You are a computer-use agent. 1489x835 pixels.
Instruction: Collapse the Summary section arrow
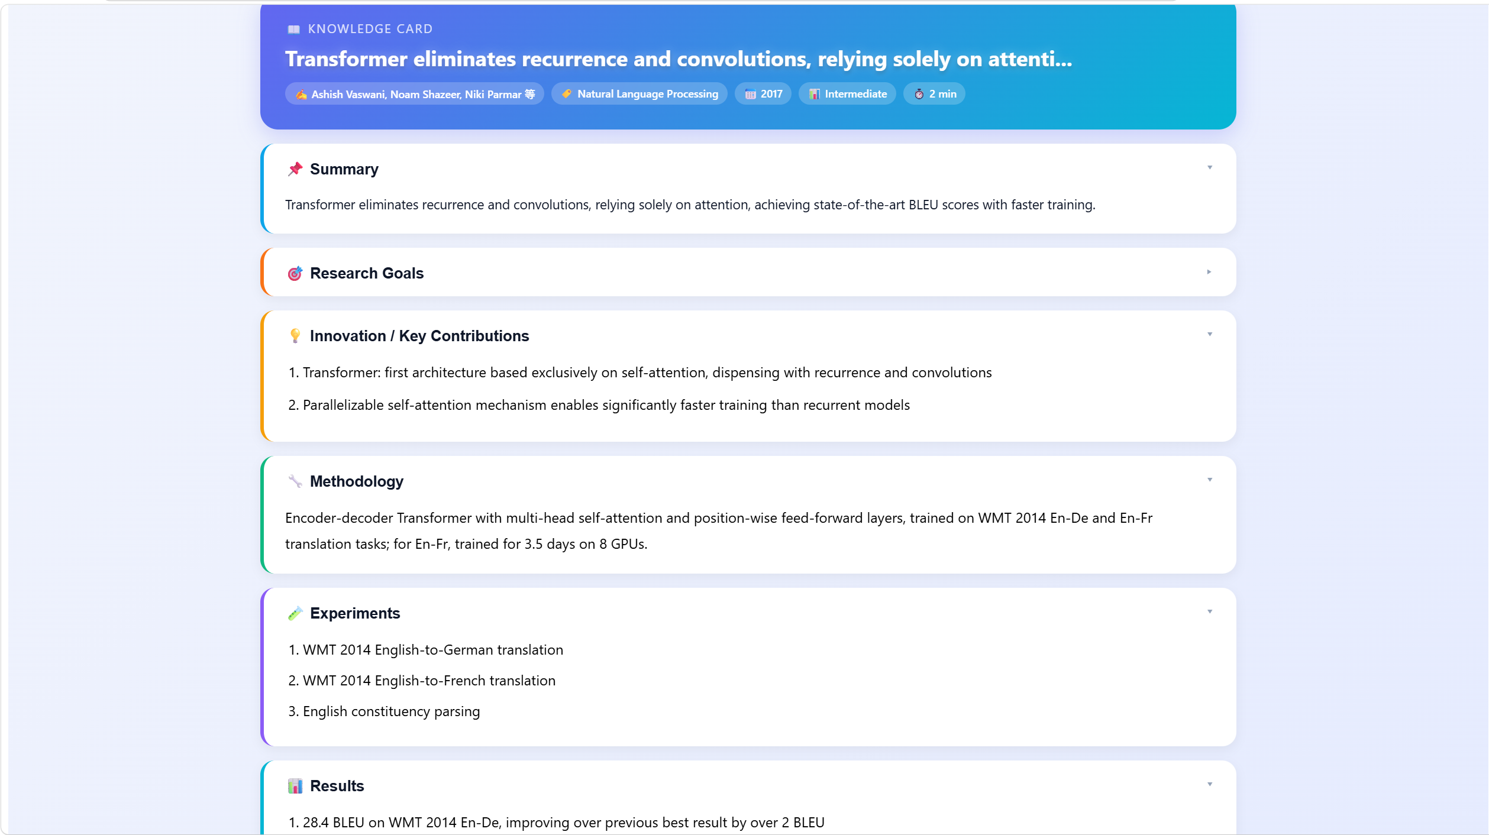[x=1210, y=168]
